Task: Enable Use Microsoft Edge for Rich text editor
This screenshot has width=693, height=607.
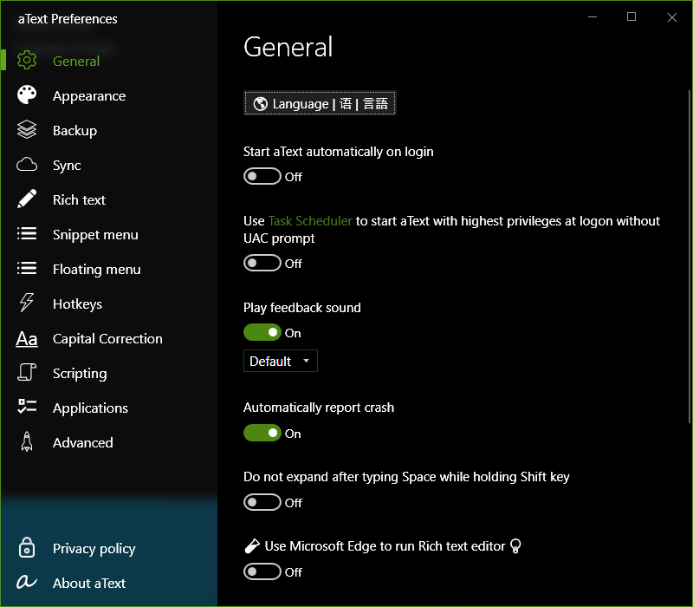Action: click(262, 572)
